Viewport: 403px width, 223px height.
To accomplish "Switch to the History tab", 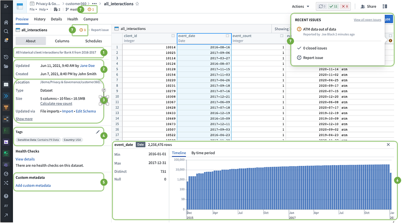I will (x=40, y=19).
